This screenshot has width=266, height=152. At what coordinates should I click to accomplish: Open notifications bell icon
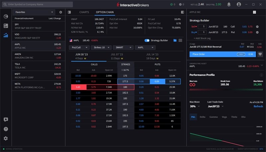229,4
